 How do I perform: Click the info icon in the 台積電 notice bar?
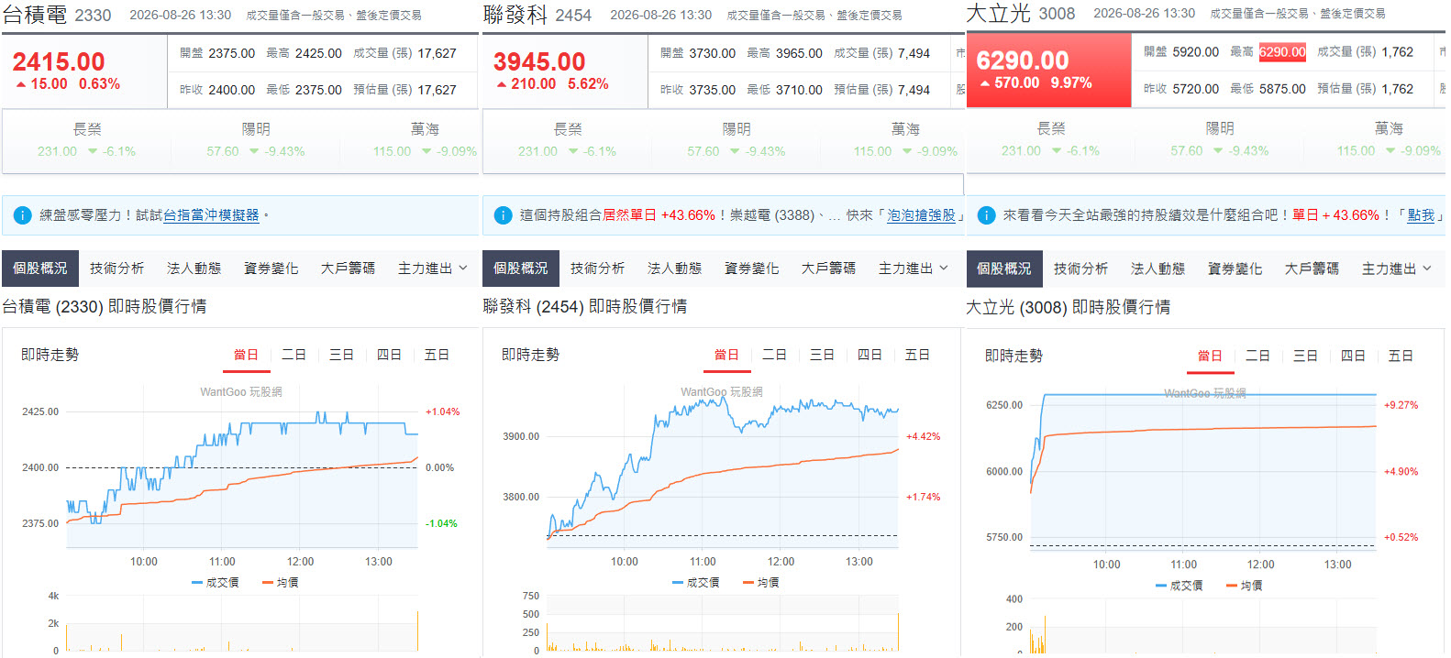[x=23, y=215]
